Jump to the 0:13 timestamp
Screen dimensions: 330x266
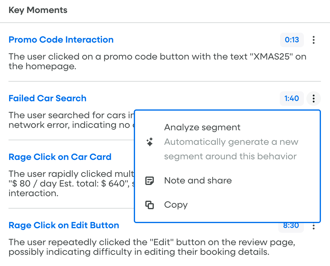tap(292, 40)
